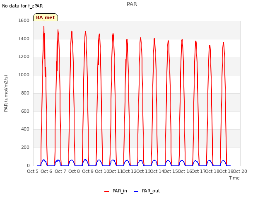Click the 1000 y-axis tick label
This screenshot has height=199, width=265.
[x=24, y=75]
